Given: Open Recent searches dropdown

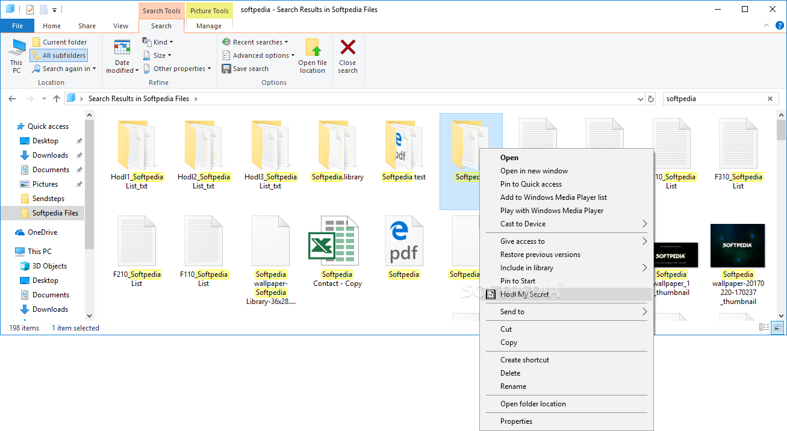Looking at the screenshot, I should pyautogui.click(x=255, y=42).
